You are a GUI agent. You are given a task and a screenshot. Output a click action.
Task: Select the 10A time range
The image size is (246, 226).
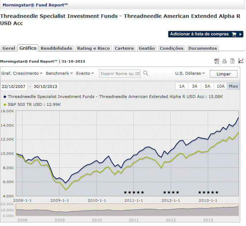tap(220, 86)
